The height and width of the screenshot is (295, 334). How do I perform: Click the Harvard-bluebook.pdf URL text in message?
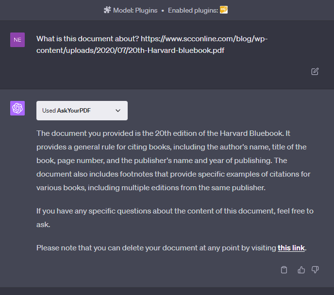(x=152, y=45)
